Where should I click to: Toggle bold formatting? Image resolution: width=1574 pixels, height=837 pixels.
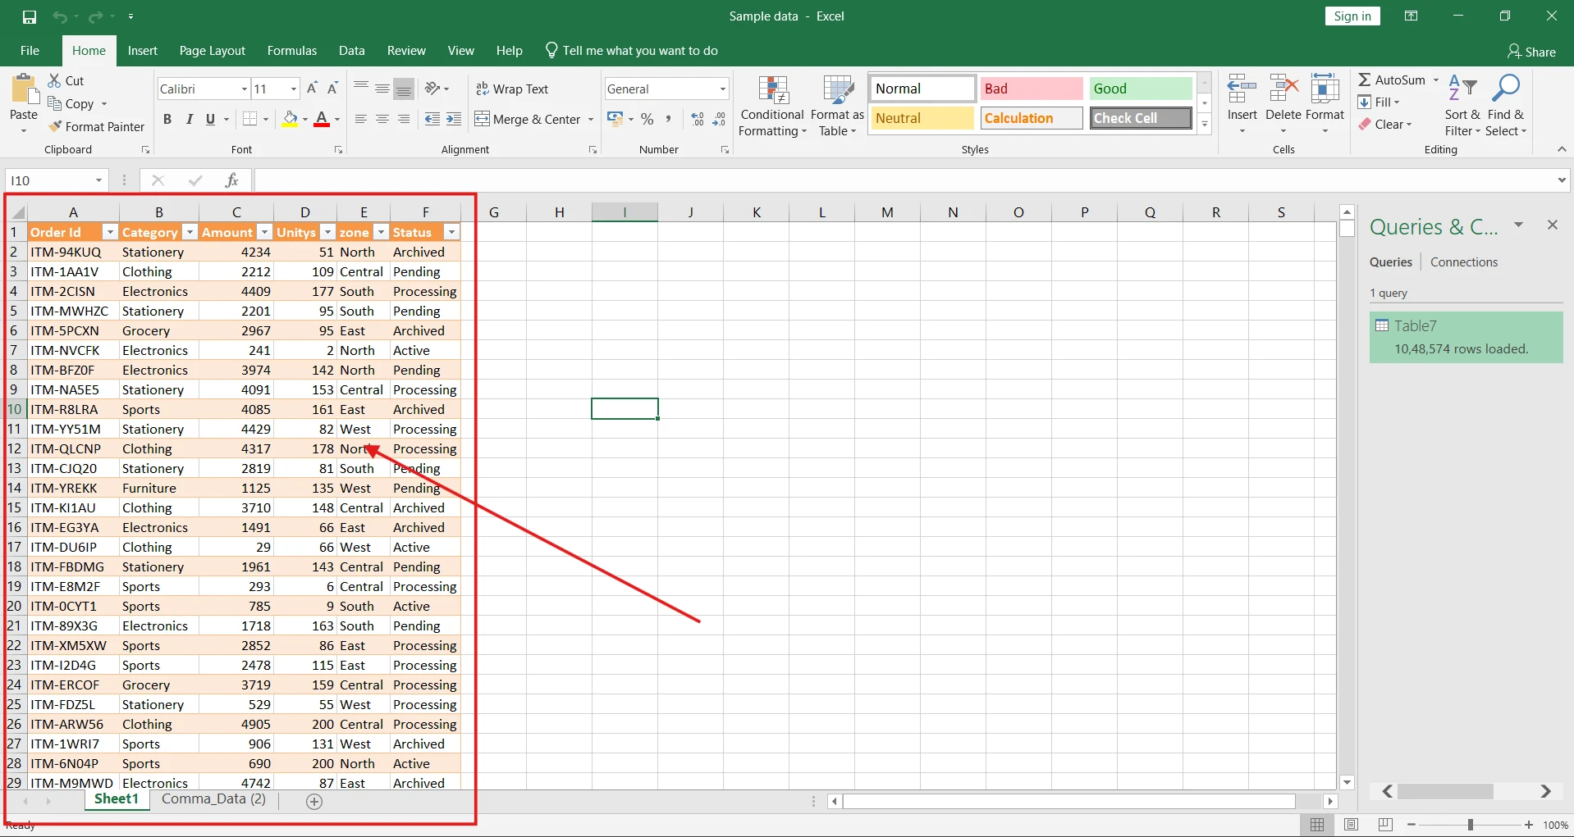tap(167, 119)
